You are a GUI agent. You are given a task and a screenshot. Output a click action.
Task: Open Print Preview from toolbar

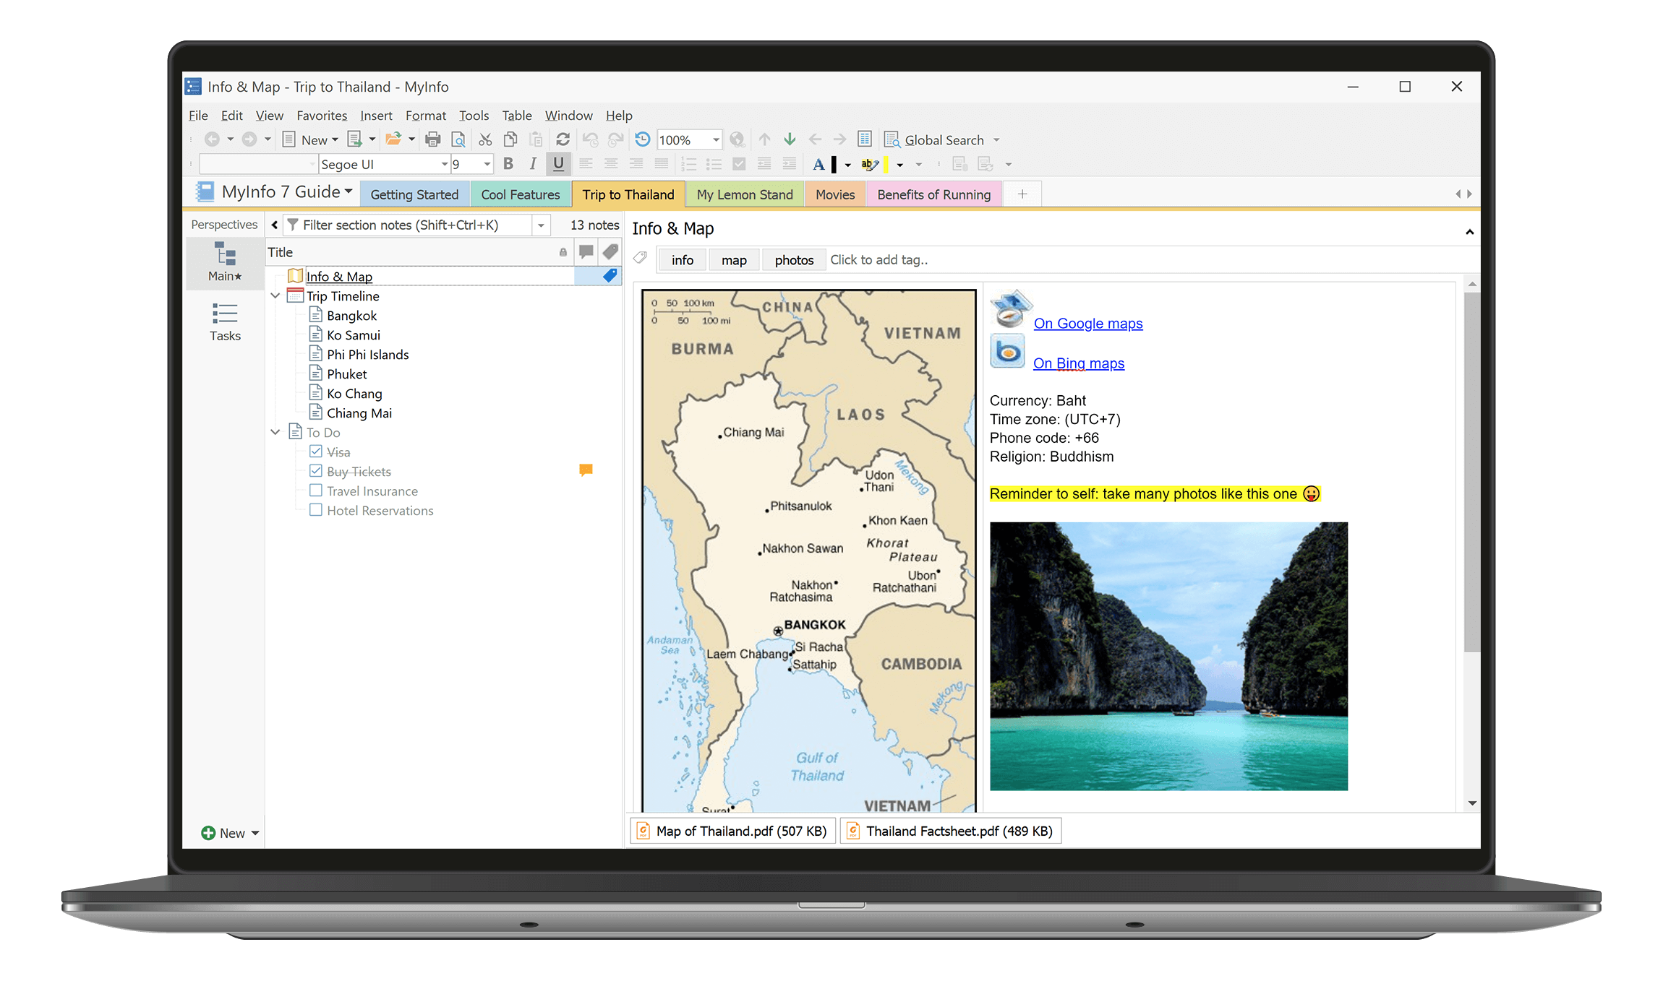(x=458, y=139)
